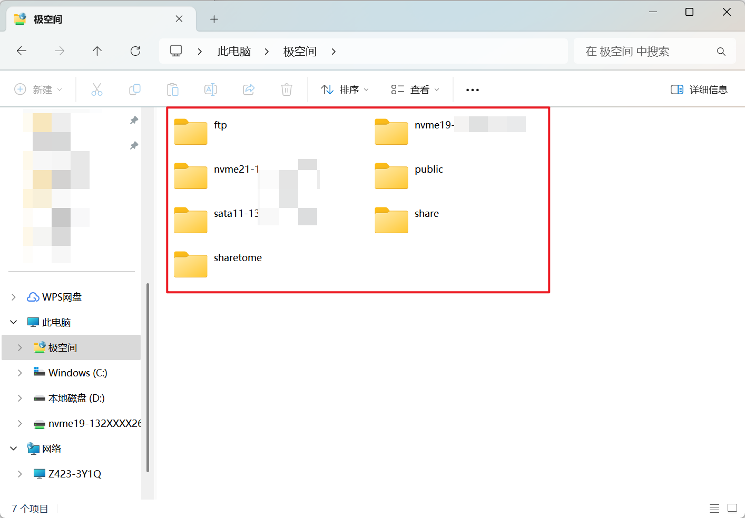The width and height of the screenshot is (745, 518).
Task: Click chevron after monitor icon in address bar
Action: 200,52
